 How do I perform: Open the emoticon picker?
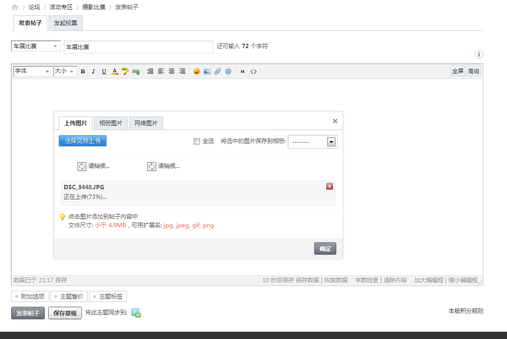(x=196, y=71)
